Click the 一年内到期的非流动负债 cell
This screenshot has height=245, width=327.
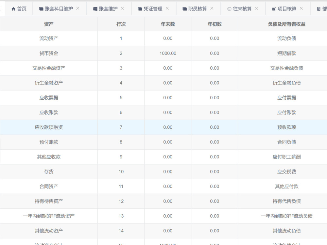(287, 216)
